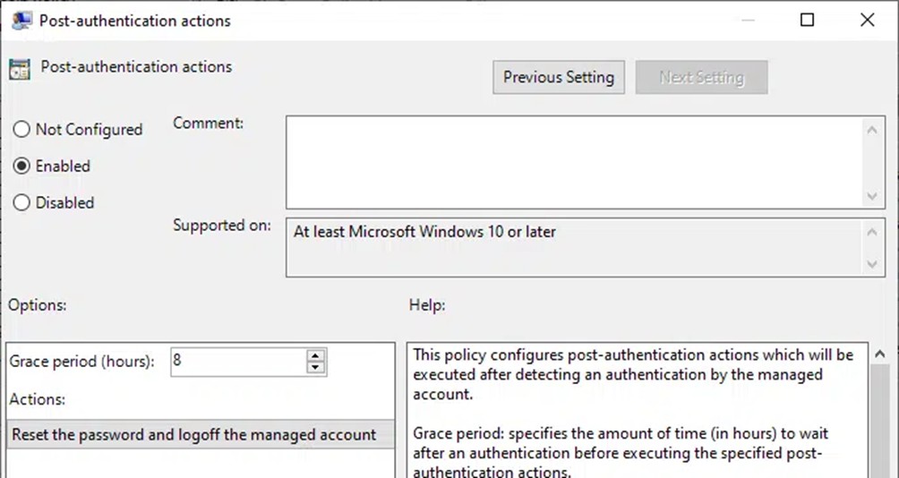This screenshot has height=478, width=899.
Task: Click the Supported on scroll-up arrow
Action: (872, 232)
